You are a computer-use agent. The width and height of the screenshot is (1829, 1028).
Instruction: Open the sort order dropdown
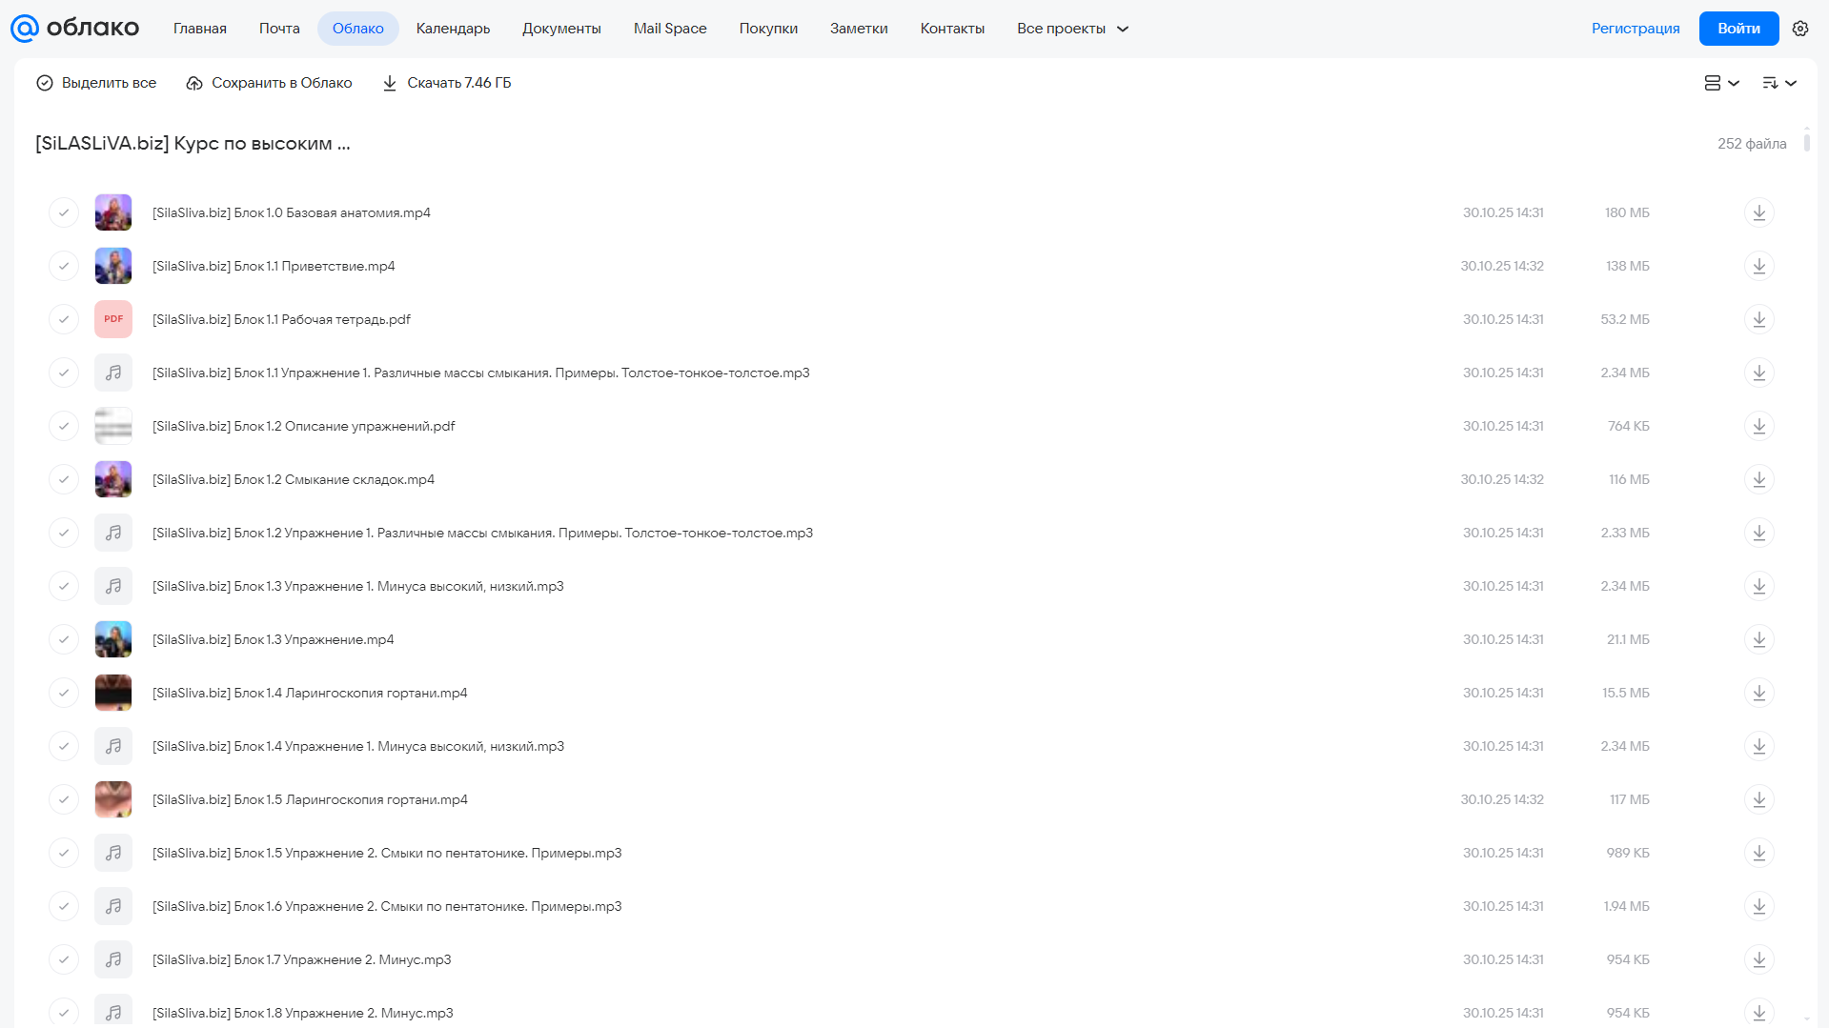click(x=1778, y=83)
